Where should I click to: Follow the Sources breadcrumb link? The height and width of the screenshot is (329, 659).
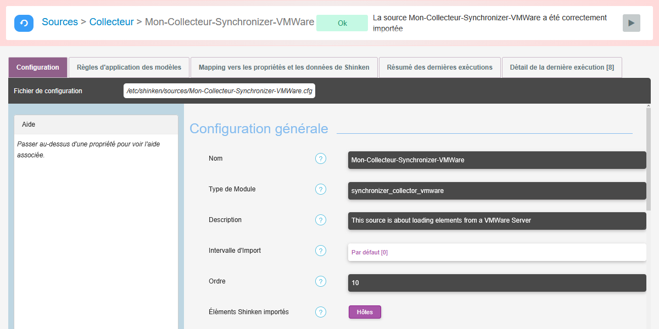[x=60, y=22]
